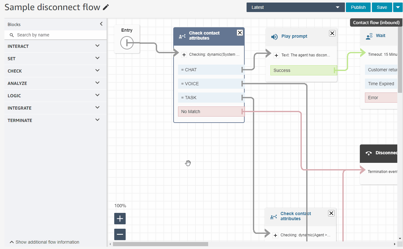The width and height of the screenshot is (403, 249).
Task: Select the Entry point circle icon
Action: 127,42
